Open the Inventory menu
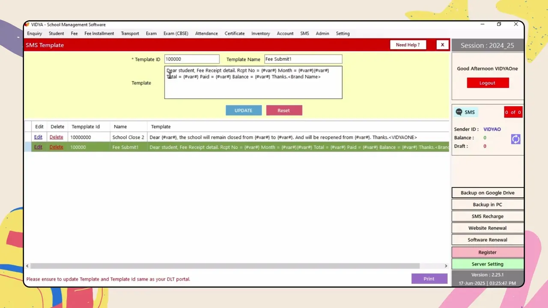This screenshot has width=548, height=308. 261,33
